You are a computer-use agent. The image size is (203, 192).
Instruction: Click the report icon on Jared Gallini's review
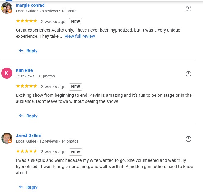point(189,139)
